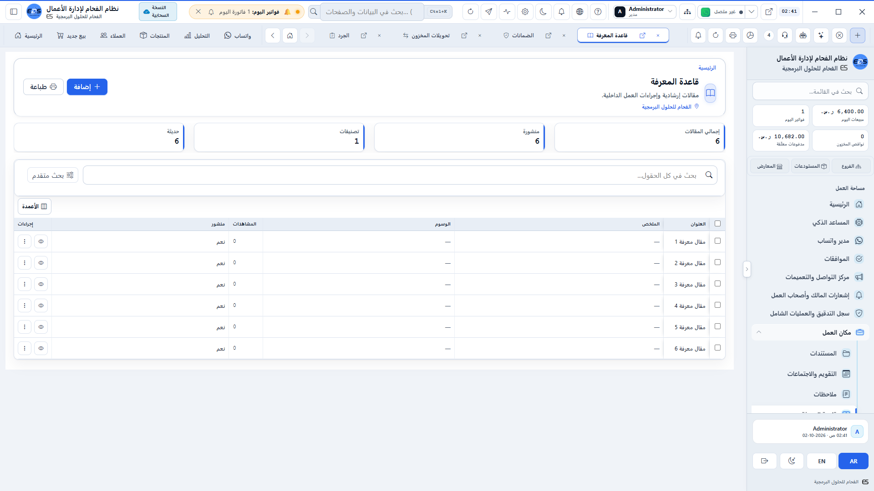View مقال معرفة 6 via eye icon
This screenshot has width=874, height=491.
click(x=41, y=348)
